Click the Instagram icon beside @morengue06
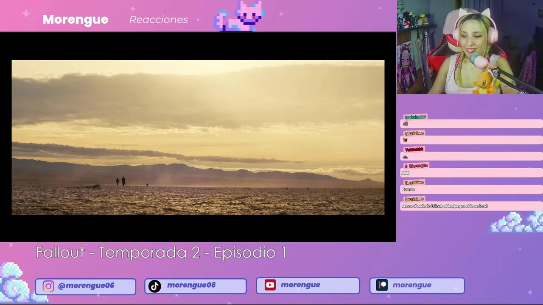543x305 pixels. (48, 286)
